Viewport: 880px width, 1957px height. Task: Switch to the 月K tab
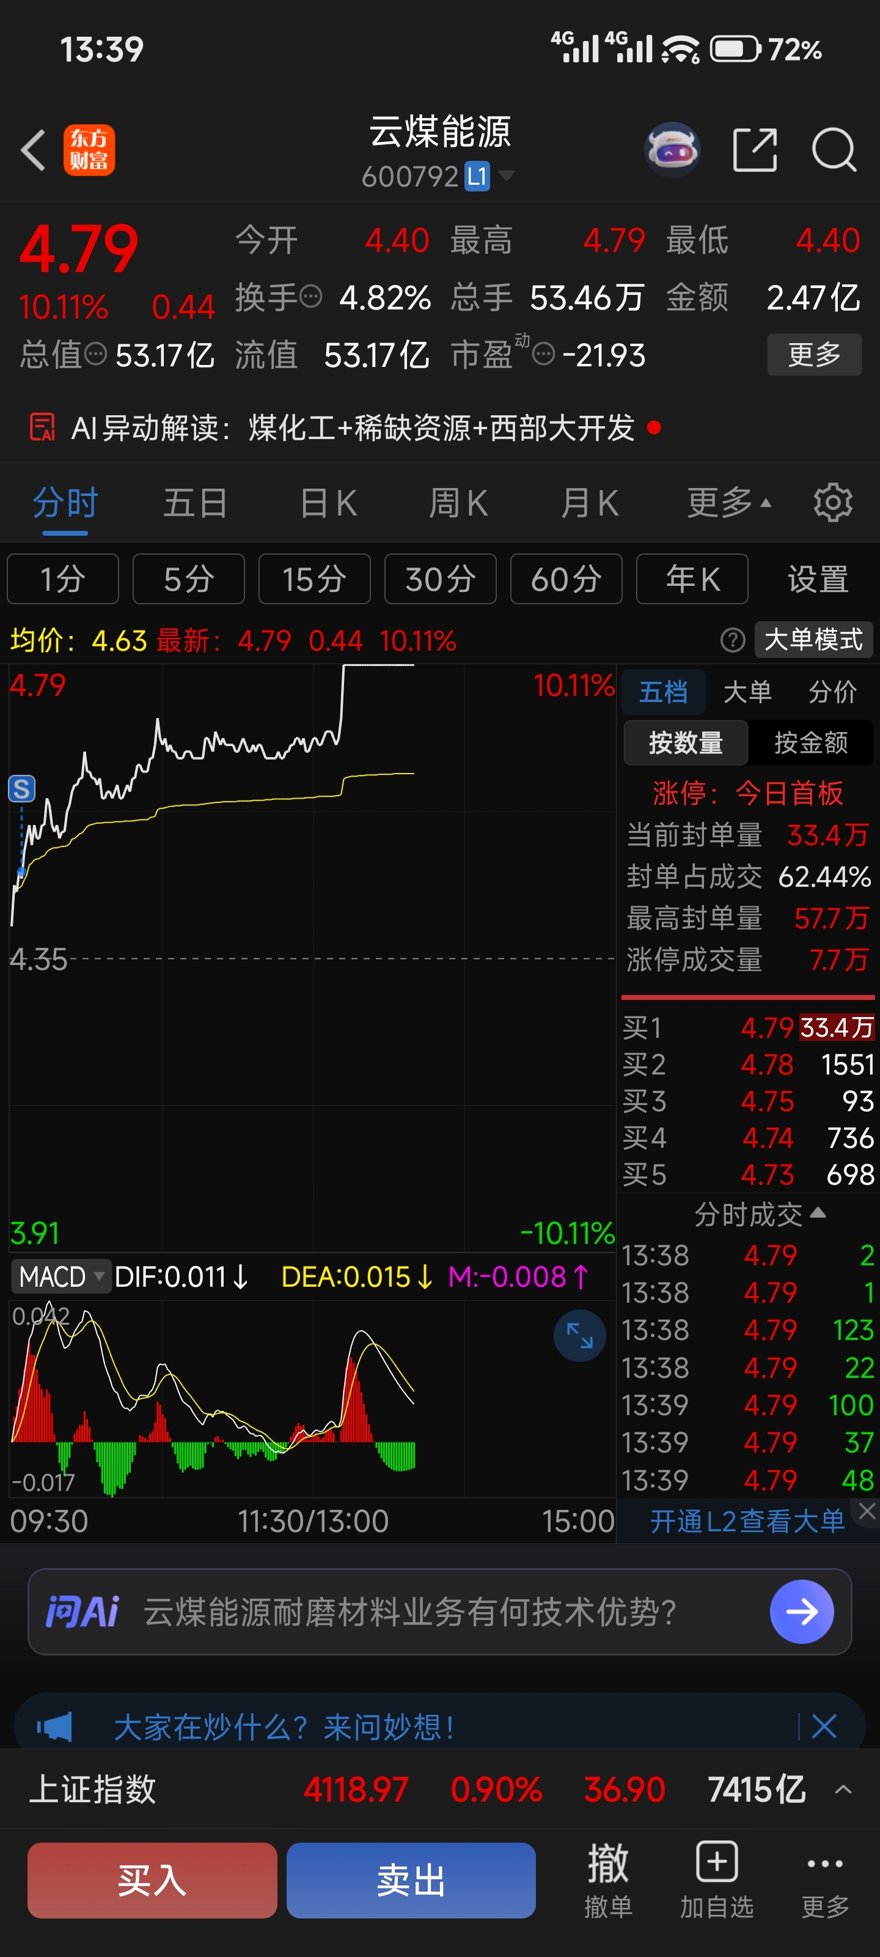(x=590, y=503)
